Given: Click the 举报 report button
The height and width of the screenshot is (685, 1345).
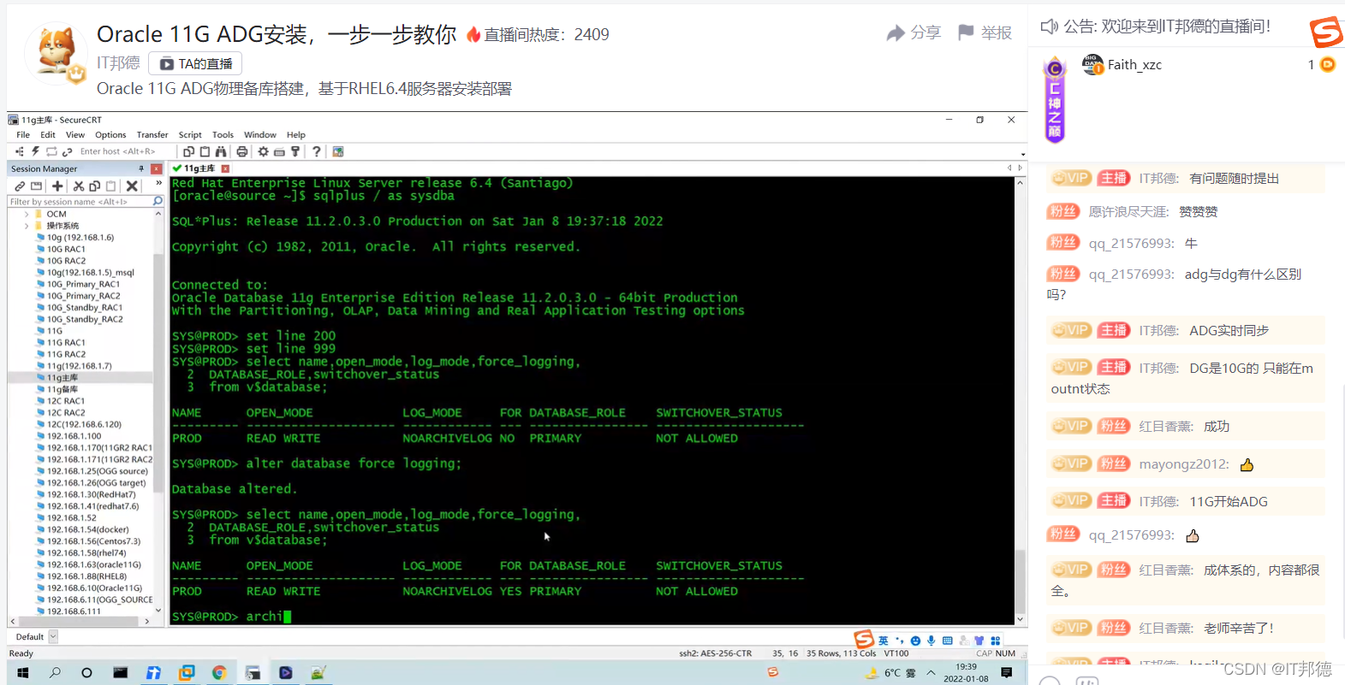Looking at the screenshot, I should [x=985, y=33].
